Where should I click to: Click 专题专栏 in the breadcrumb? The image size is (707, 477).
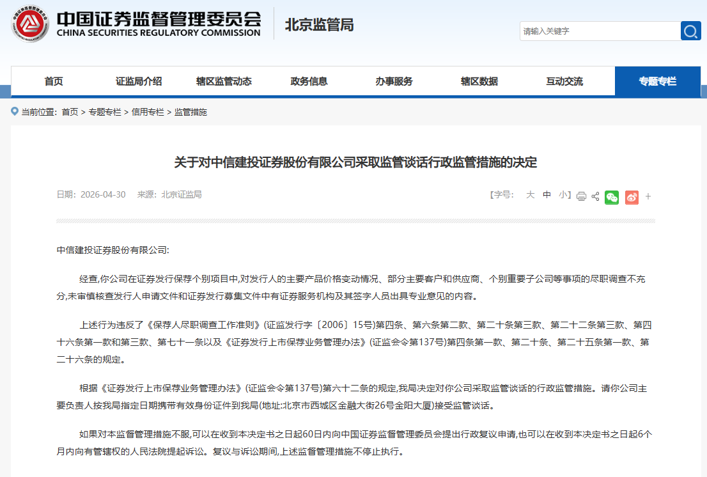(105, 112)
